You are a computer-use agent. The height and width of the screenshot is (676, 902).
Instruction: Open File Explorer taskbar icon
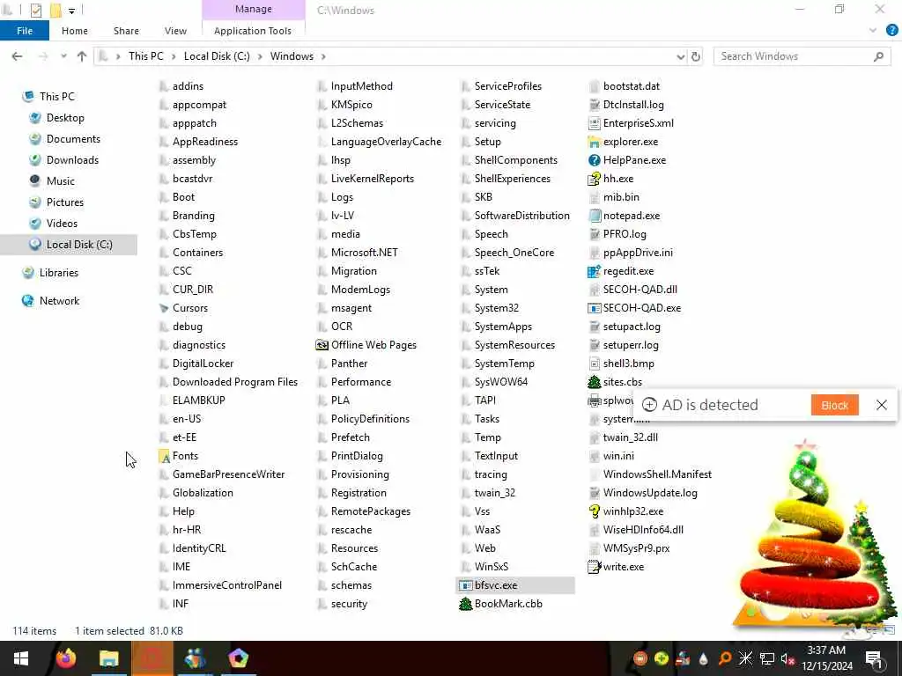108,658
